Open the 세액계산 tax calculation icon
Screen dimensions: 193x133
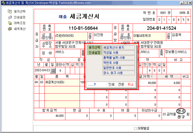tap(10, 29)
